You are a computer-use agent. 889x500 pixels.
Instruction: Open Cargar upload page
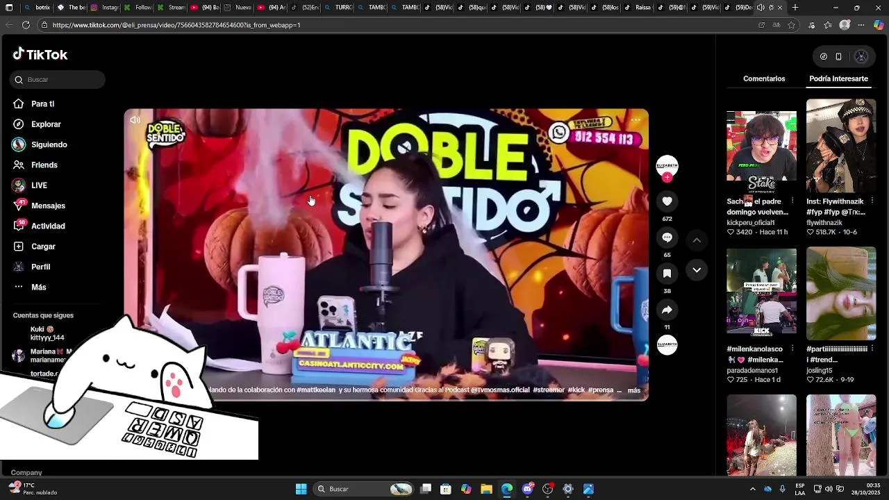click(x=33, y=247)
